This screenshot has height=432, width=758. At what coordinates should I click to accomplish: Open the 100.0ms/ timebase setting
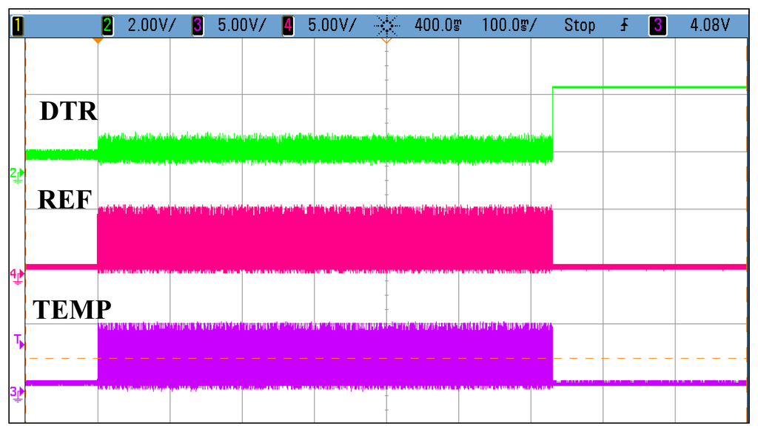click(511, 27)
